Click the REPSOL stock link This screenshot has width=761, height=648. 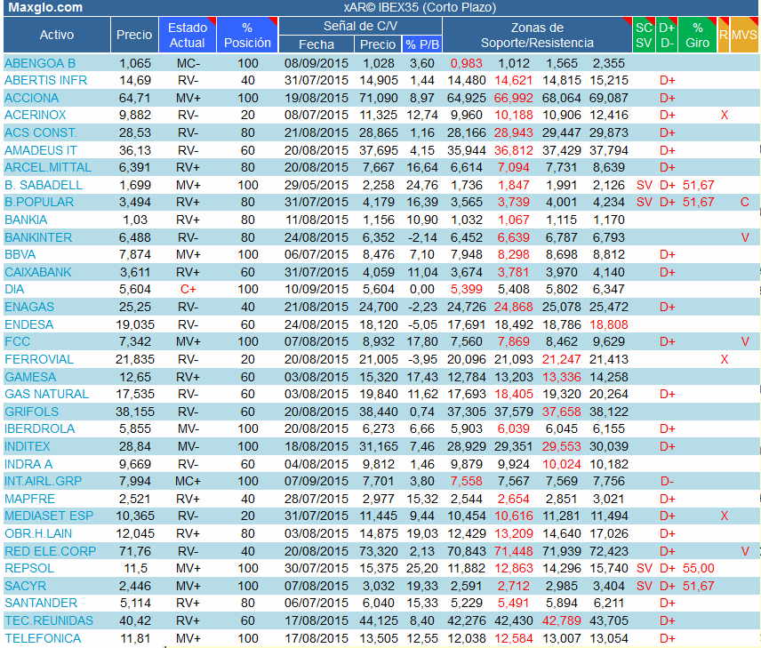(30, 568)
